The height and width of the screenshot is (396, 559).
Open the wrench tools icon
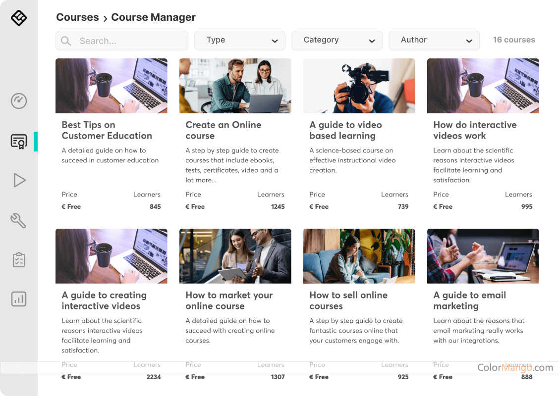coord(19,220)
